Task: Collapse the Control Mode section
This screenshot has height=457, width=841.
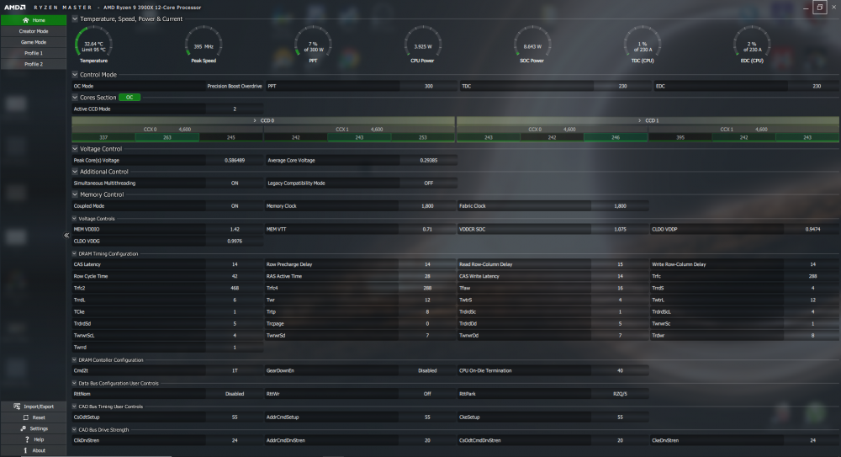Action: (75, 75)
